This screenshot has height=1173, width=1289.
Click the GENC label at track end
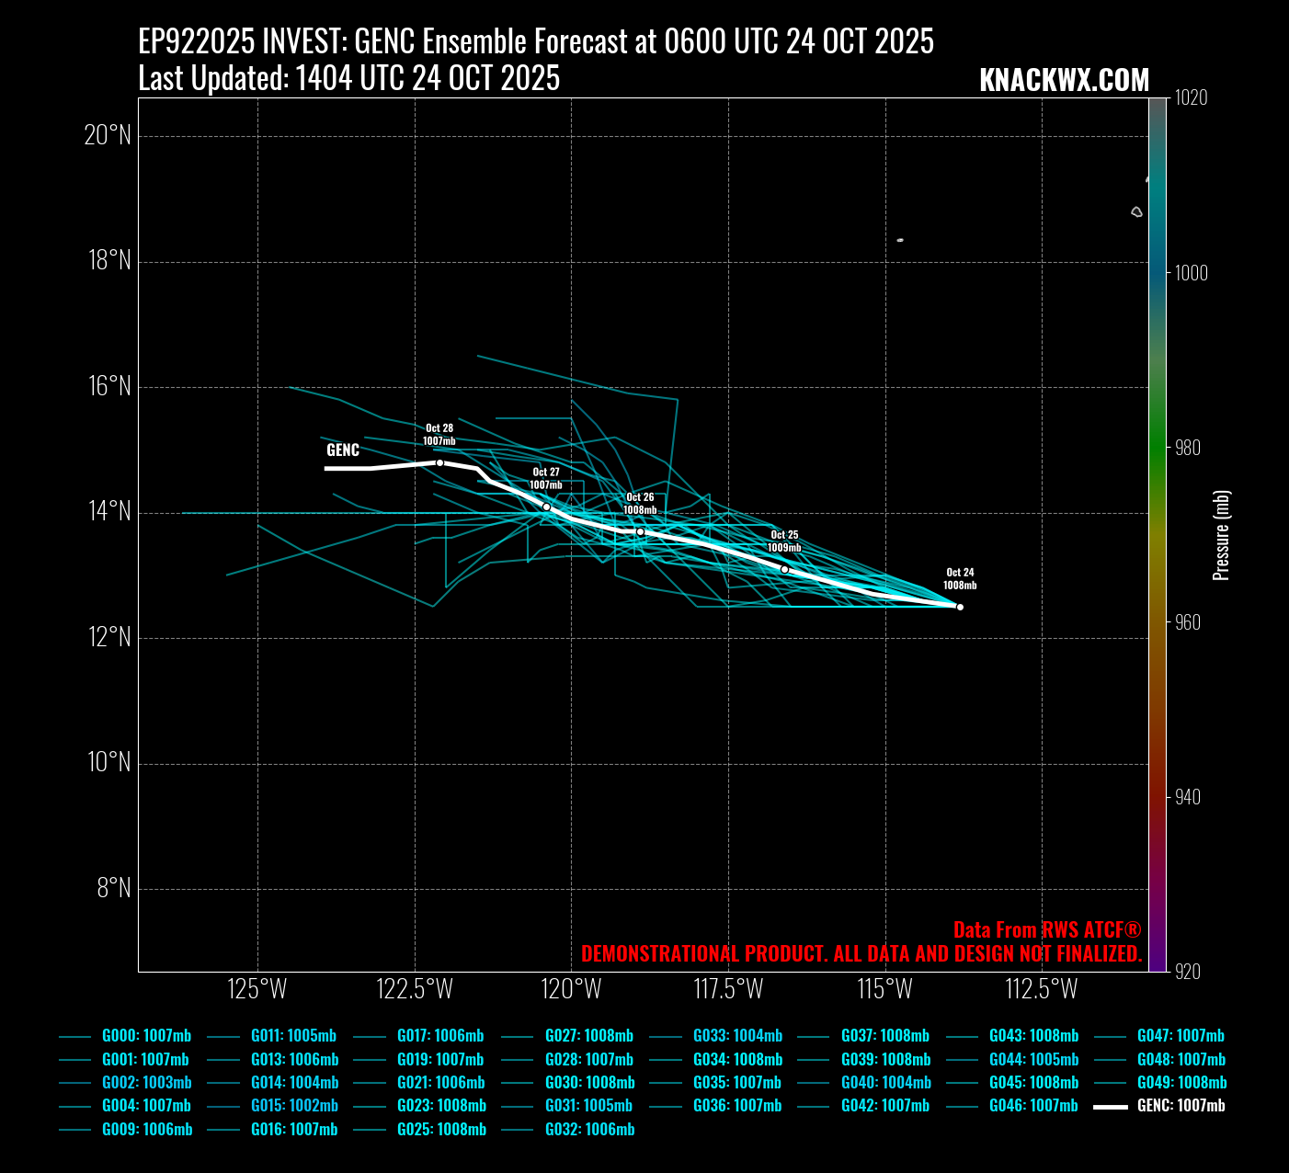tap(343, 450)
